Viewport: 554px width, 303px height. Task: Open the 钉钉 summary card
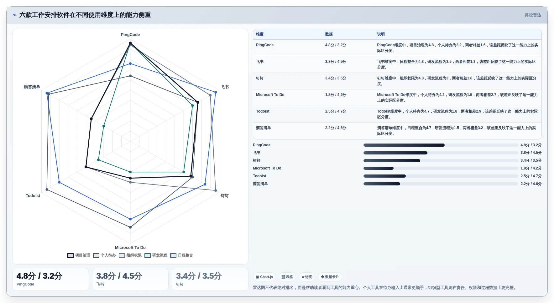210,279
